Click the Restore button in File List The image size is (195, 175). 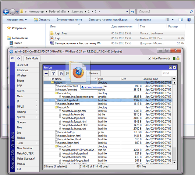[94, 73]
